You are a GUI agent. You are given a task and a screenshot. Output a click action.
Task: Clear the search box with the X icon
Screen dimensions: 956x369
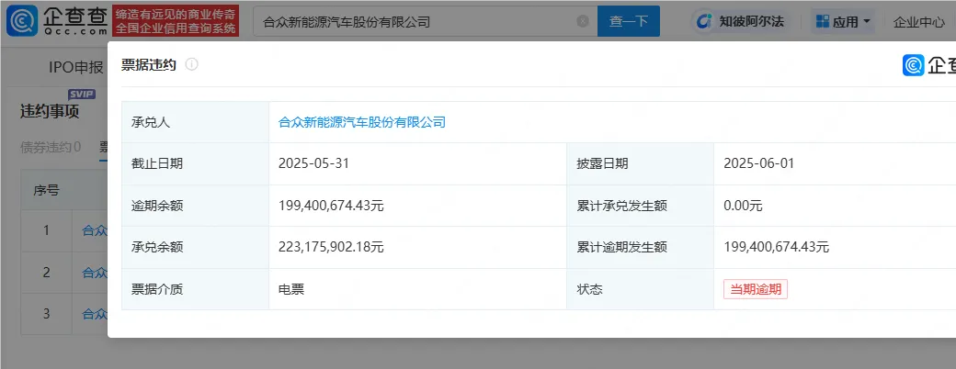(x=583, y=21)
